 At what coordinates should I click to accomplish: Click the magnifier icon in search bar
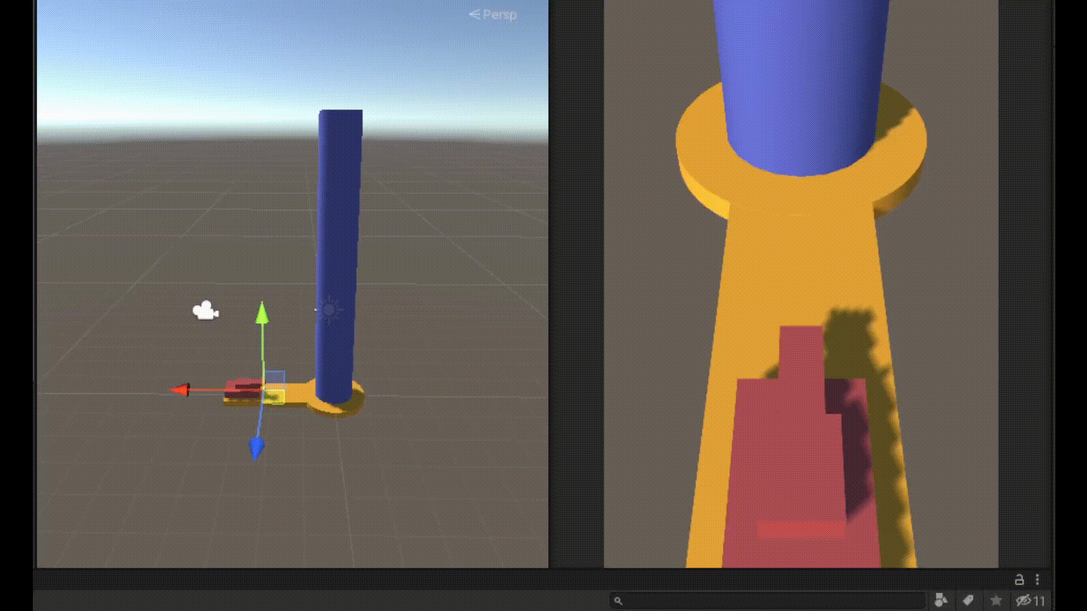coord(618,601)
